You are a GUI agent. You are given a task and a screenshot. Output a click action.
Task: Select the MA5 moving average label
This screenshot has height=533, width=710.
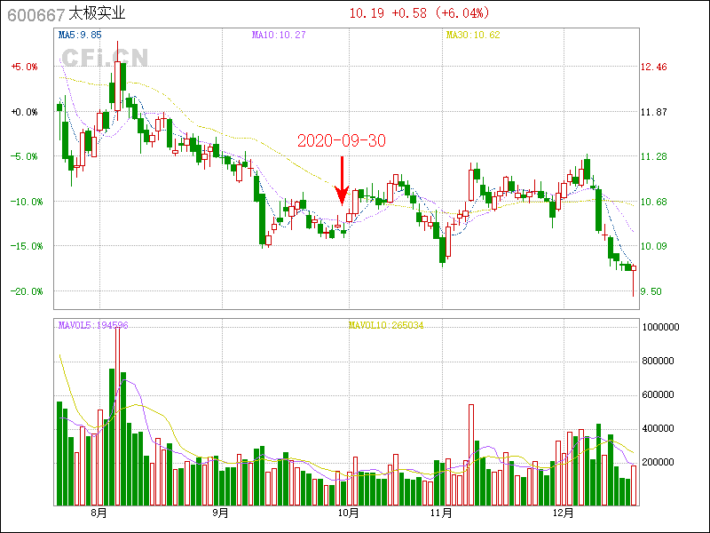point(80,35)
